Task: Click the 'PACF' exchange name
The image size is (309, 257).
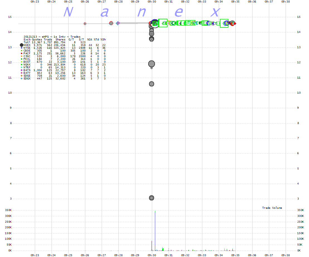Action: (x=27, y=54)
